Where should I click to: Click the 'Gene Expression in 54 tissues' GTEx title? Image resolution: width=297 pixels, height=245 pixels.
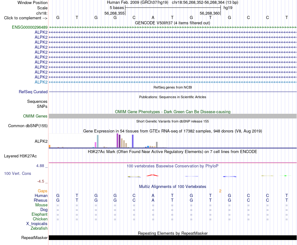[x=173, y=131]
